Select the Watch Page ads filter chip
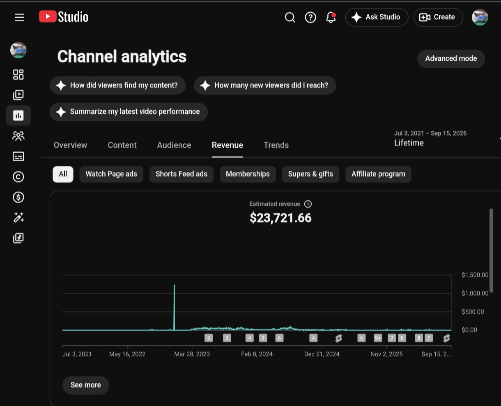The image size is (501, 406). 111,174
